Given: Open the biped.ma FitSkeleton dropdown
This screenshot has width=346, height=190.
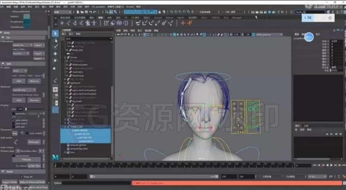Looking at the screenshot, I should pyautogui.click(x=22, y=45).
